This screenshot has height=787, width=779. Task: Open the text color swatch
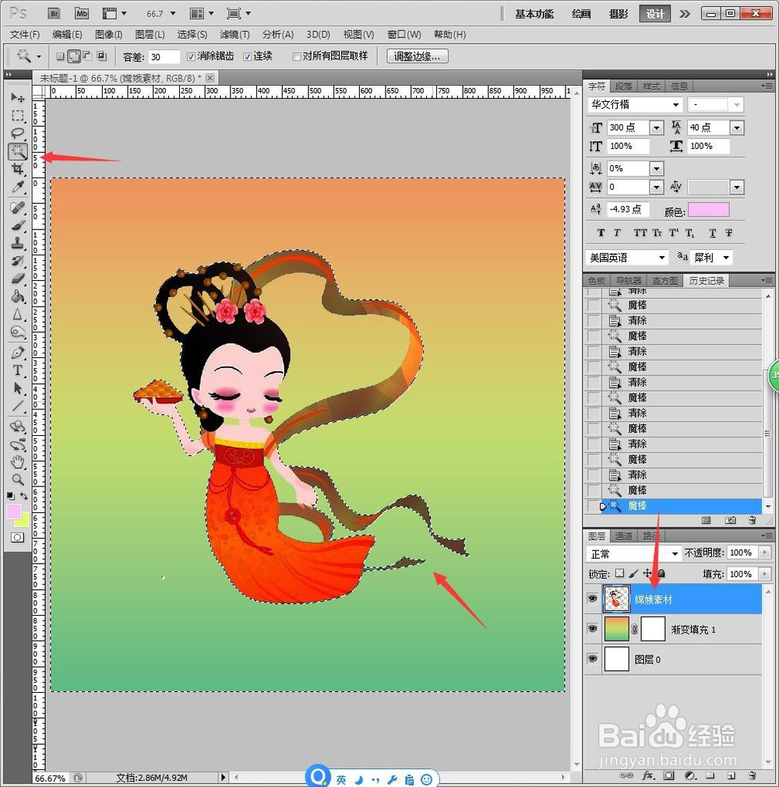[x=708, y=210]
